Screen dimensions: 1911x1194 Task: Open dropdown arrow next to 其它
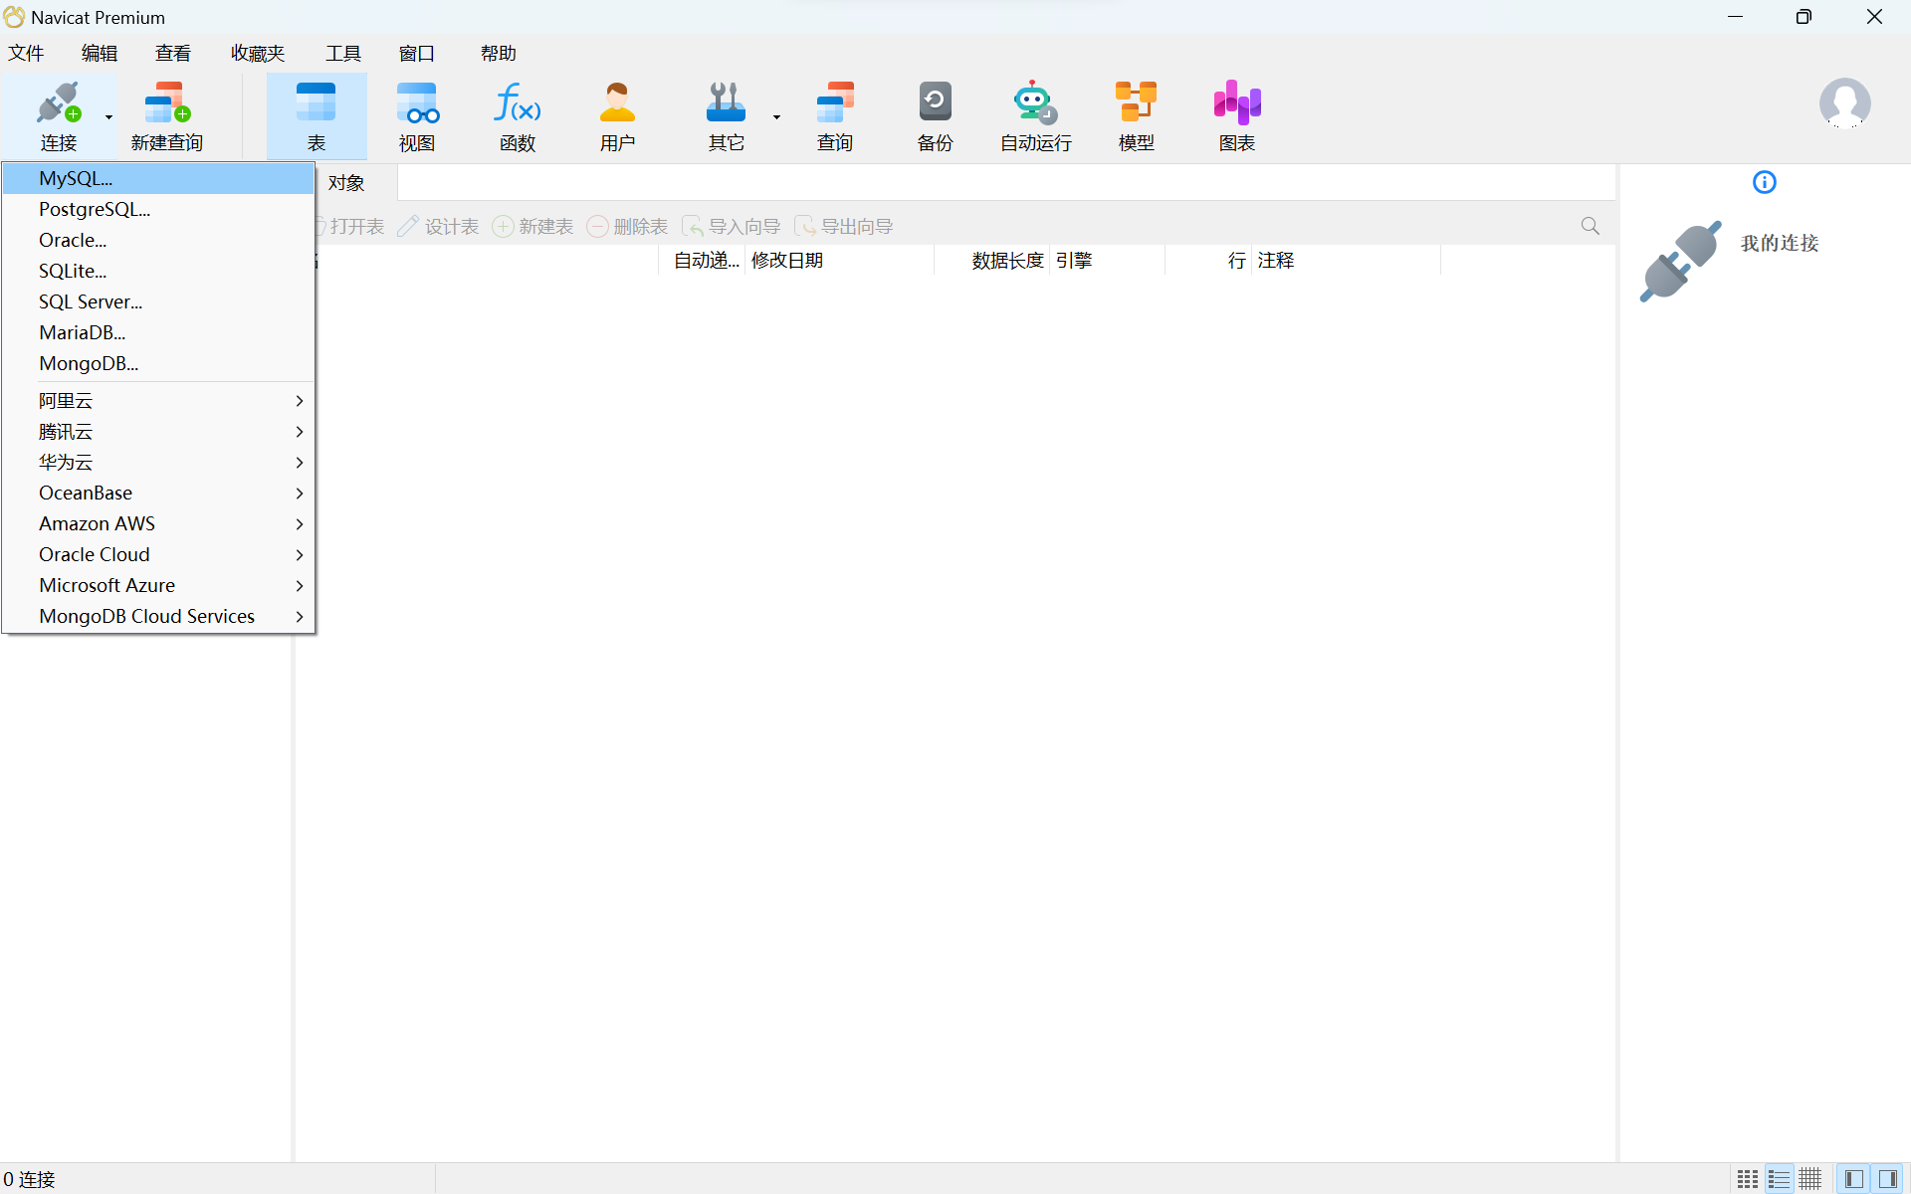776,117
